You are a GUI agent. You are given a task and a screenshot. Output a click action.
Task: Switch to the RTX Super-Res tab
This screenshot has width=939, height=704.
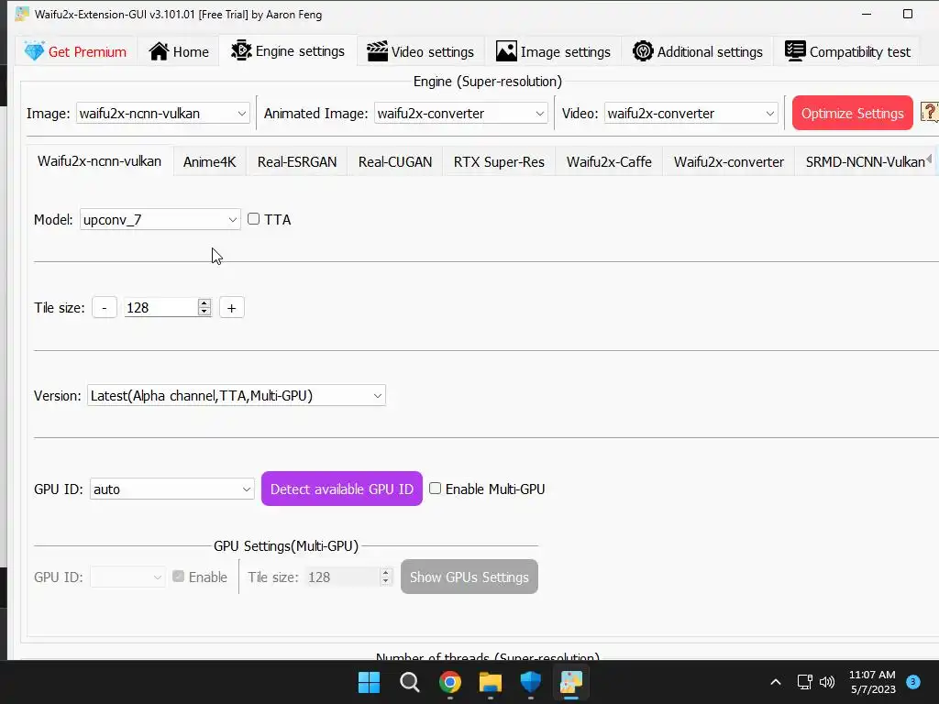click(499, 162)
